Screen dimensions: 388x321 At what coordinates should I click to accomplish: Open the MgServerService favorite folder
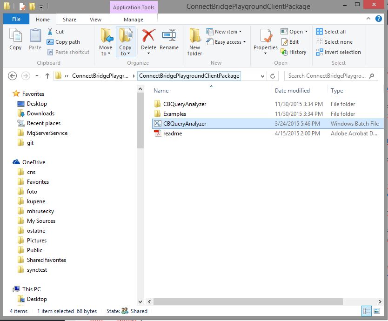point(47,133)
